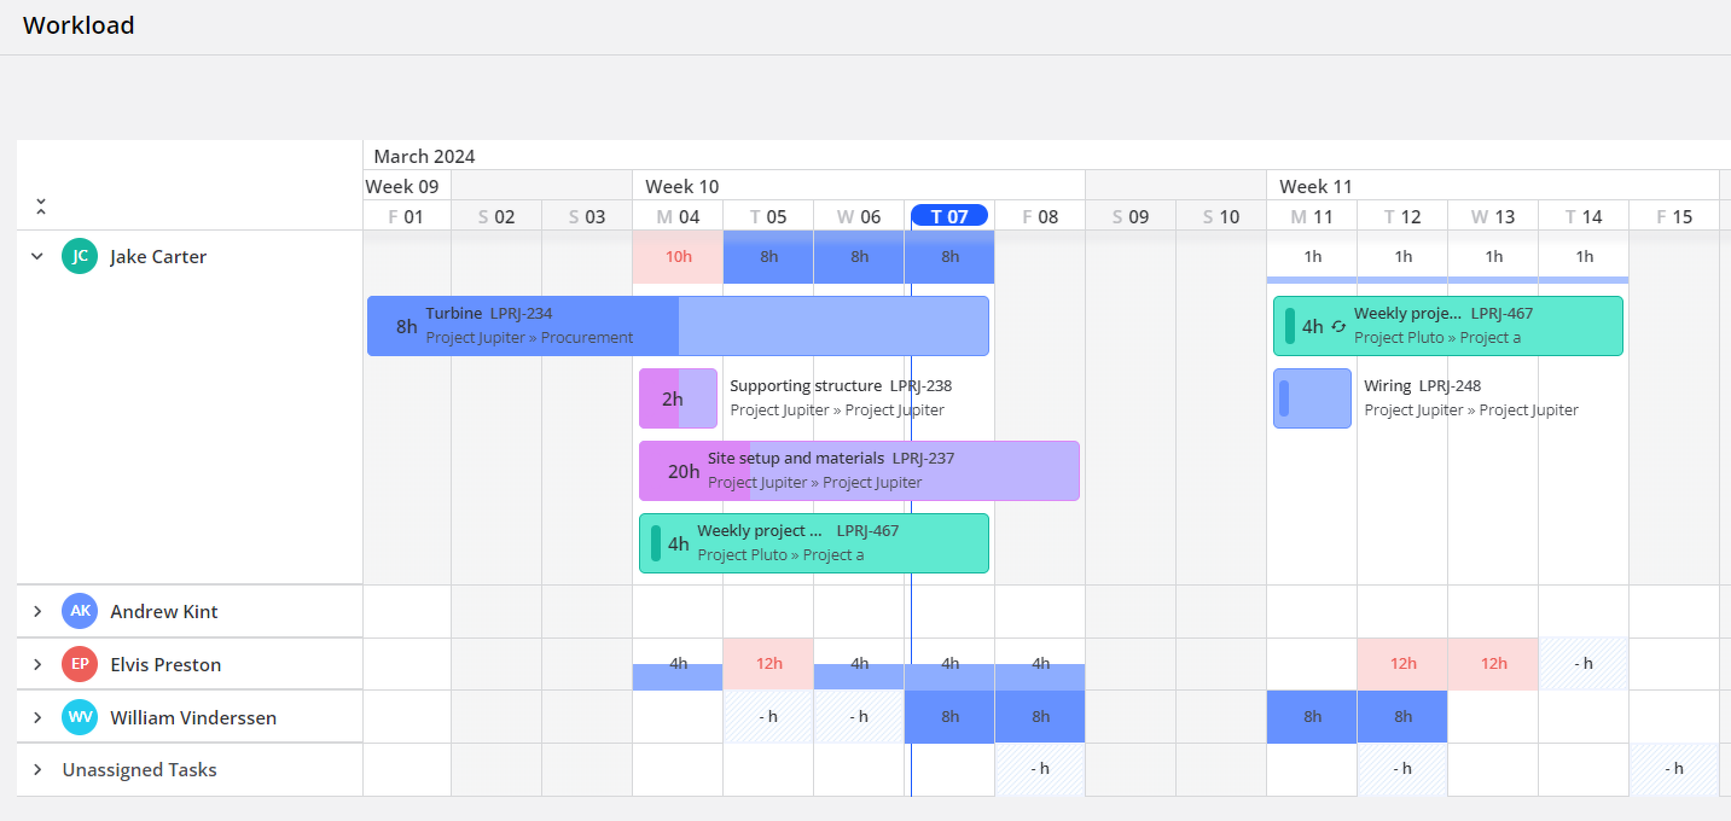
Task: Click Elvis Preston's EP avatar icon
Action: pos(79,664)
